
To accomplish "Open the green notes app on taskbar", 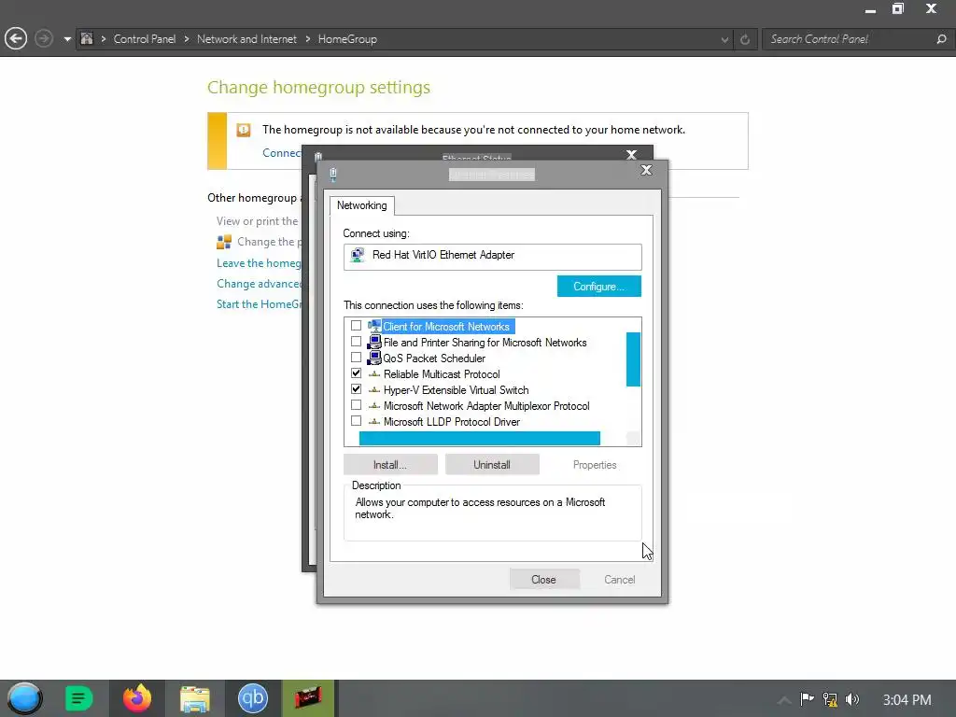I will [x=78, y=698].
